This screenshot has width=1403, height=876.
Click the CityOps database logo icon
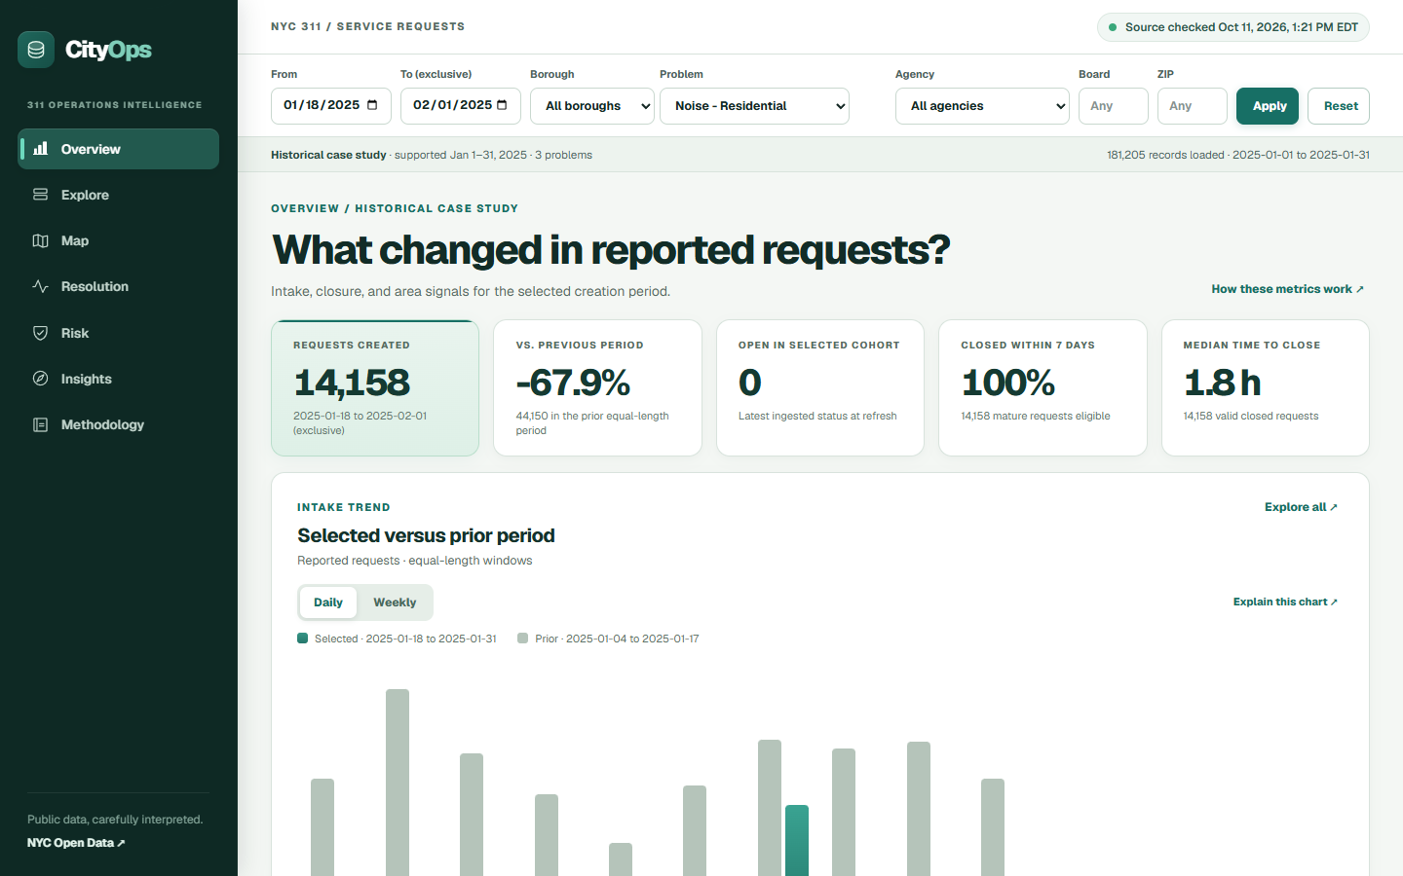pos(36,50)
